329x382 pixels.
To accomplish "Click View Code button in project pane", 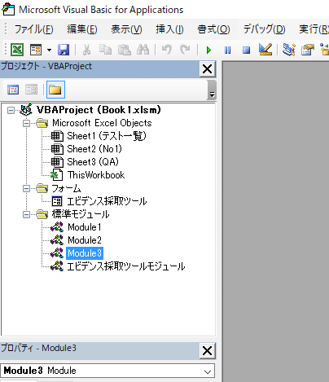I will tap(13, 90).
